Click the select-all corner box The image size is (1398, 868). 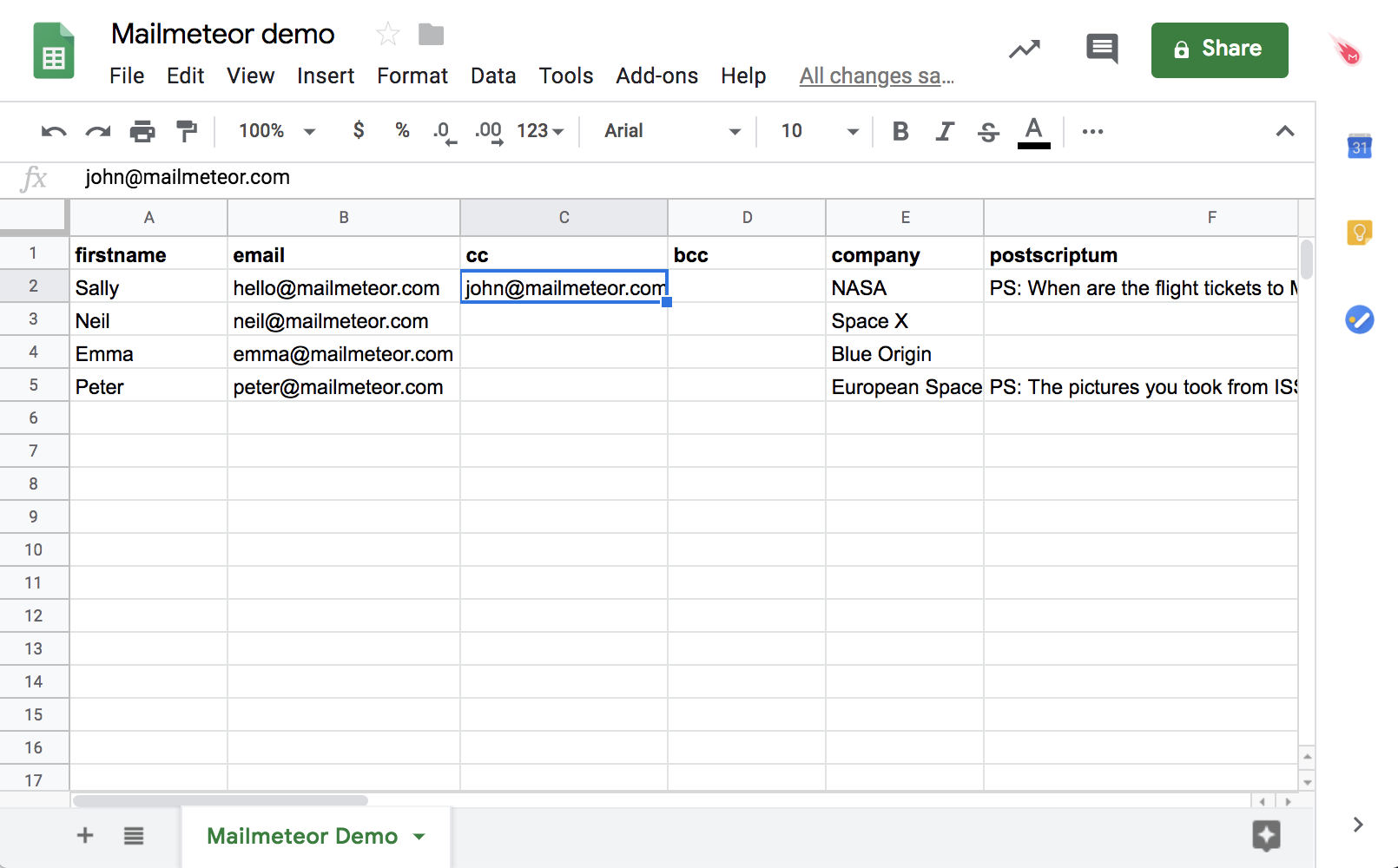[x=34, y=217]
